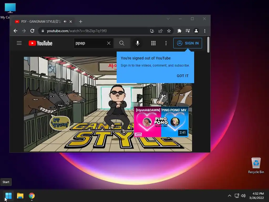Open Chrome profile avatar
The height and width of the screenshot is (202, 269).
pyautogui.click(x=196, y=31)
